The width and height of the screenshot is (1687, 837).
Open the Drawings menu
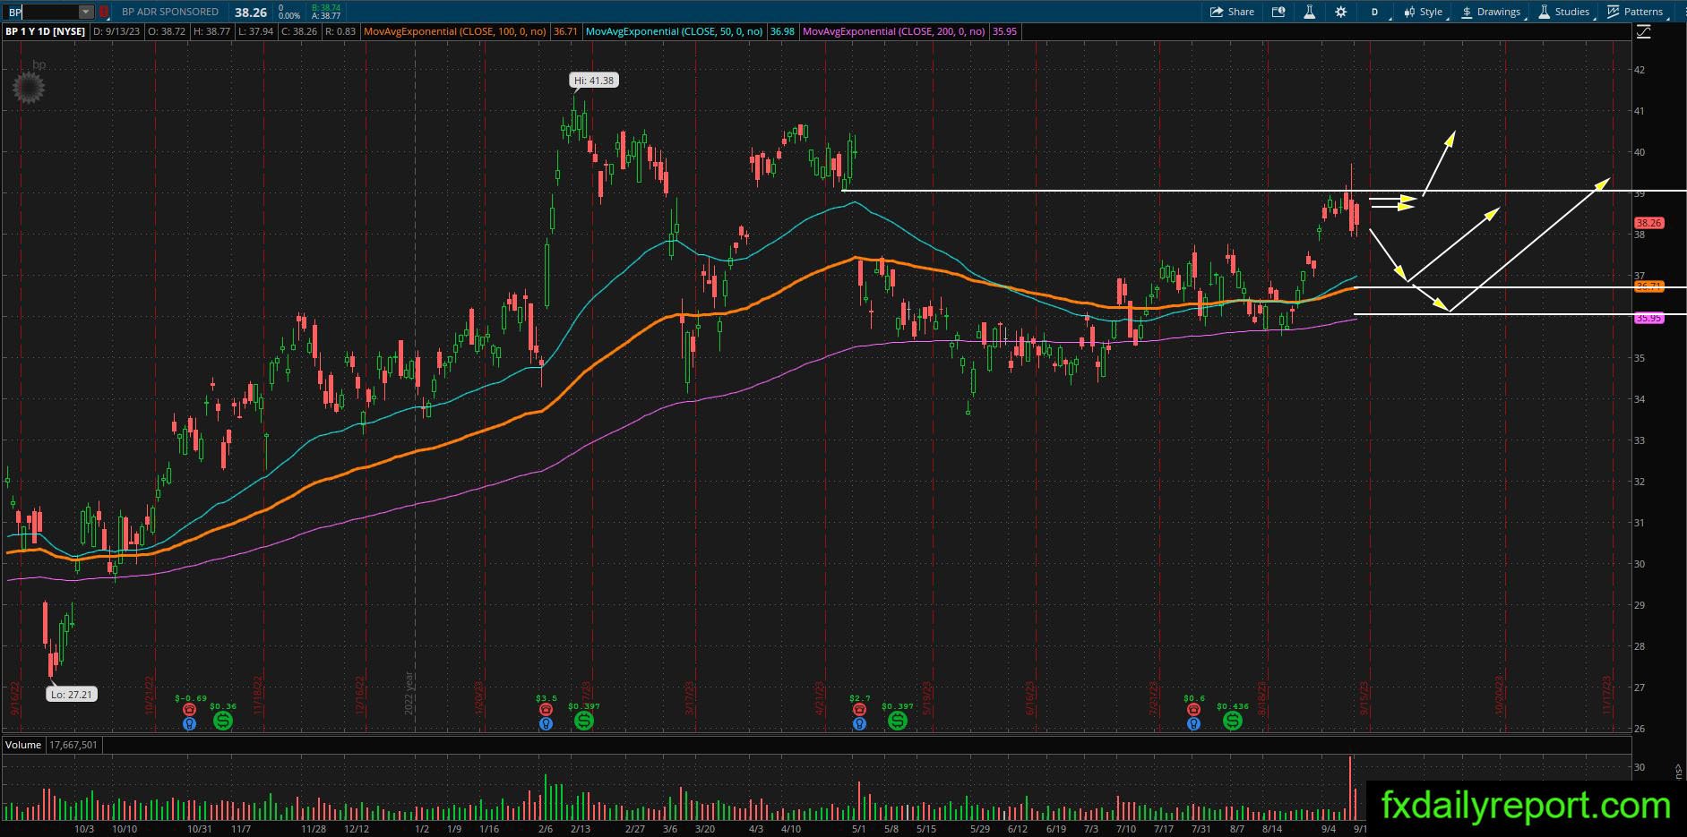tap(1492, 12)
